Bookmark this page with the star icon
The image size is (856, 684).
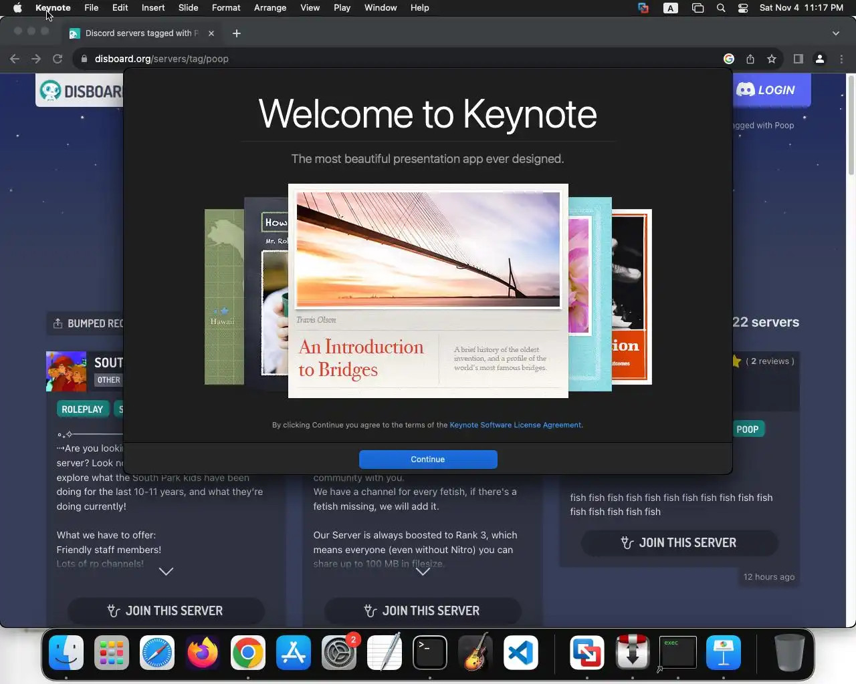772,59
